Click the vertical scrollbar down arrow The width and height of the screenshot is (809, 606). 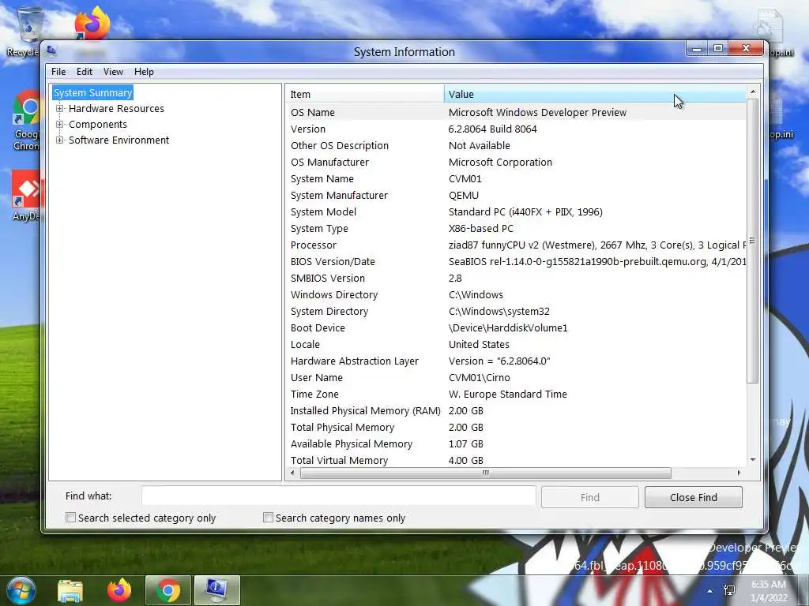coord(753,459)
